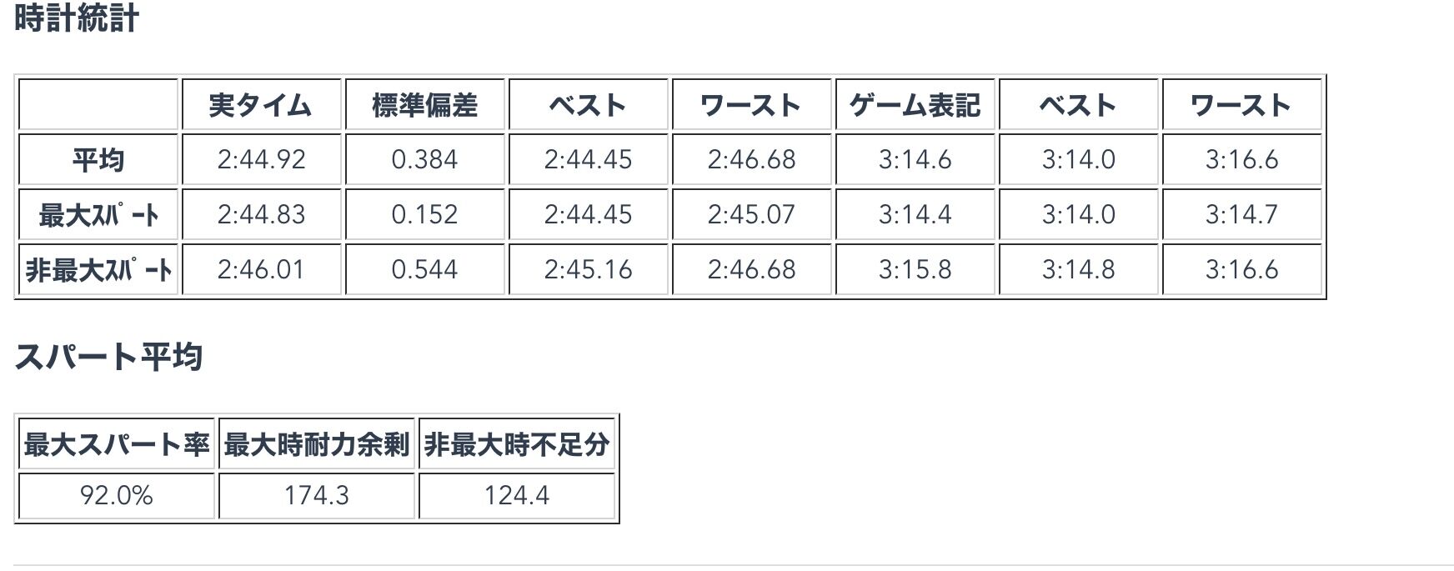Select the 174.3 stamina surplus value
This screenshot has height=571, width=1454.
click(317, 496)
